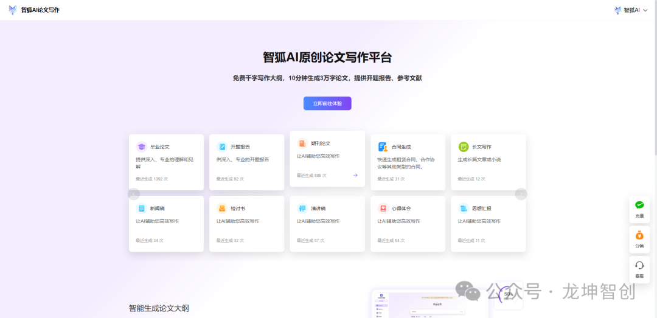
Task: Click the arrow on 期刊论文 card
Action: [x=355, y=175]
